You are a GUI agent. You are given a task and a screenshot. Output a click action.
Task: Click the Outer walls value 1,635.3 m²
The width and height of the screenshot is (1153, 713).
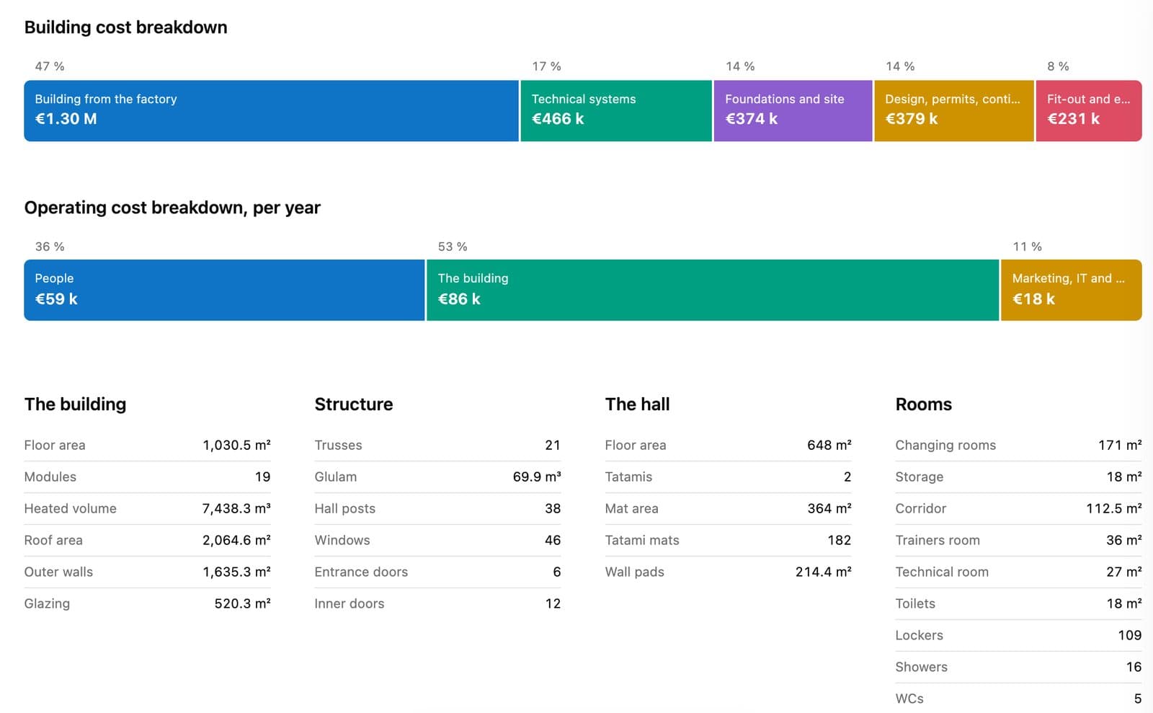[236, 572]
